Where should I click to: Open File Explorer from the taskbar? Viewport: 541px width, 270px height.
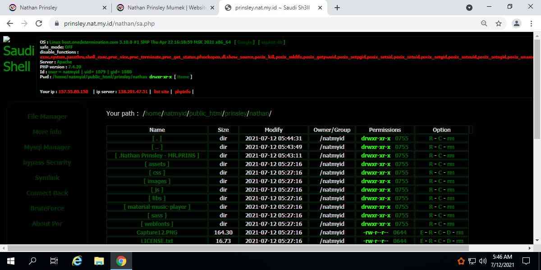pos(99,261)
